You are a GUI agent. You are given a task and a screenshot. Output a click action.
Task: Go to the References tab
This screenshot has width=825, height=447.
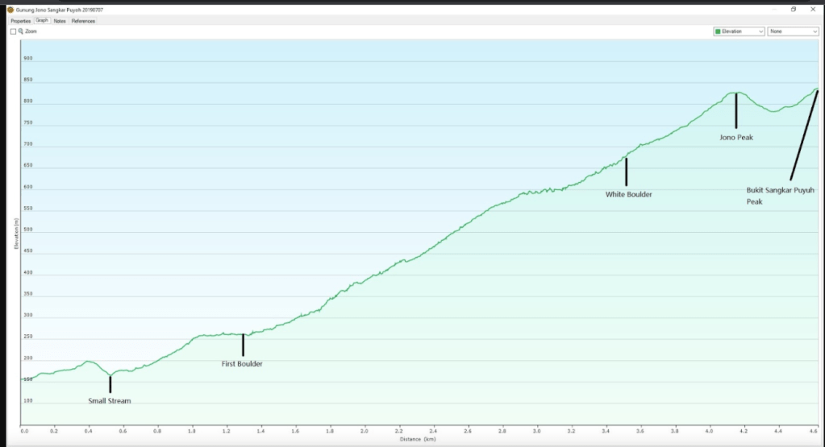(x=83, y=21)
